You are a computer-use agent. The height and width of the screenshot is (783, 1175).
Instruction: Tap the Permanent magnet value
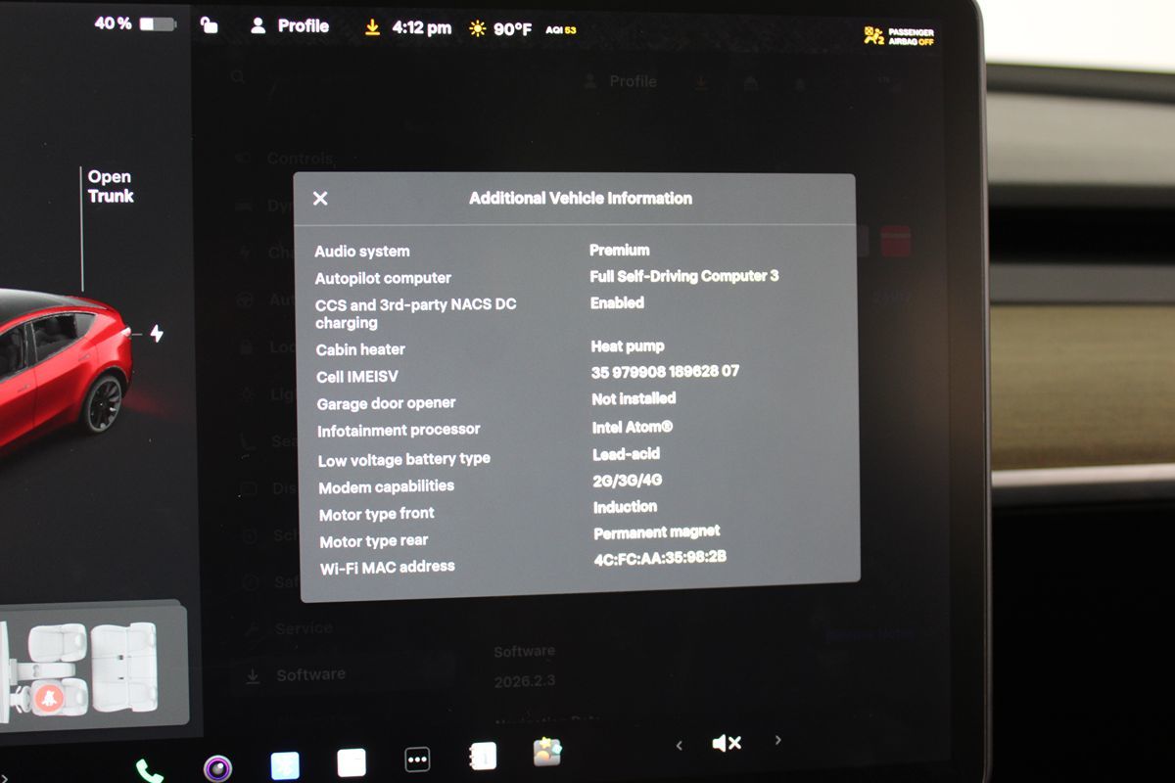coord(657,532)
